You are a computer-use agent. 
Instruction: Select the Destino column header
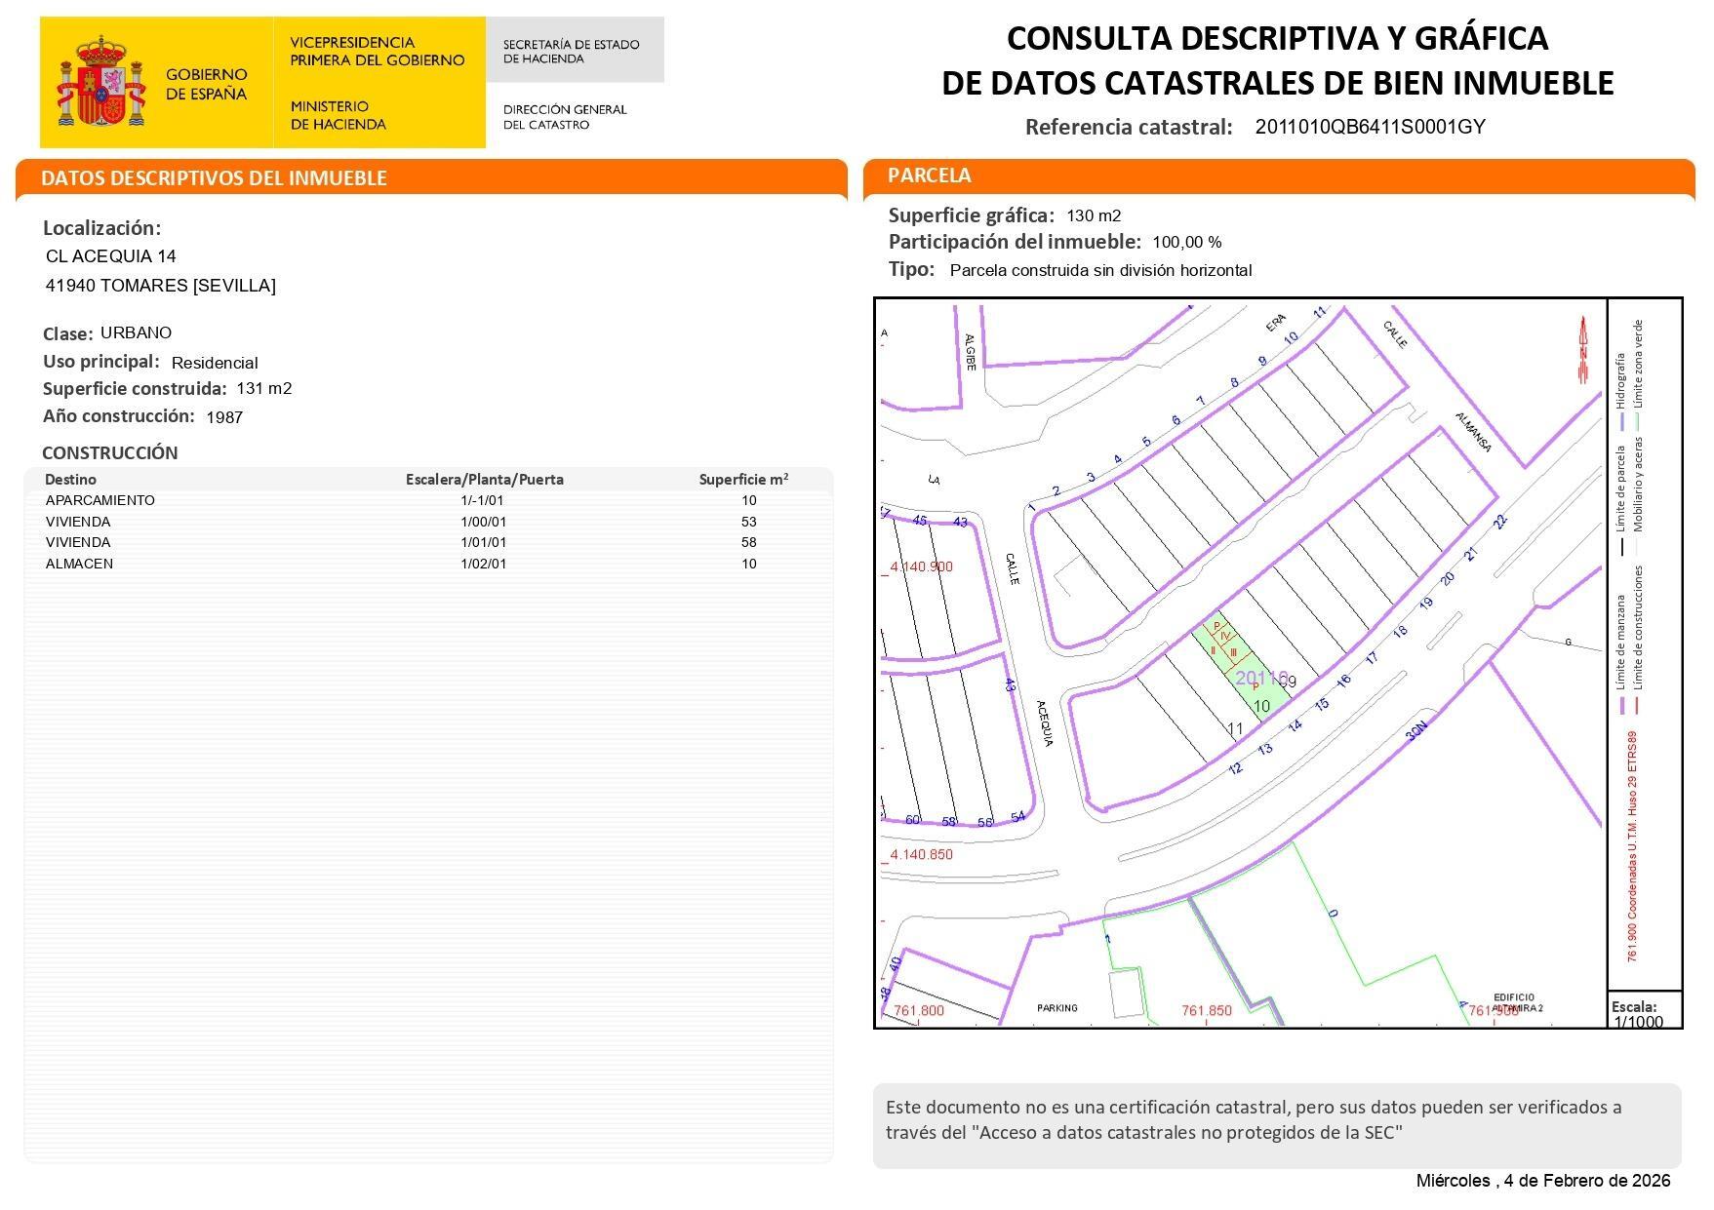(68, 480)
